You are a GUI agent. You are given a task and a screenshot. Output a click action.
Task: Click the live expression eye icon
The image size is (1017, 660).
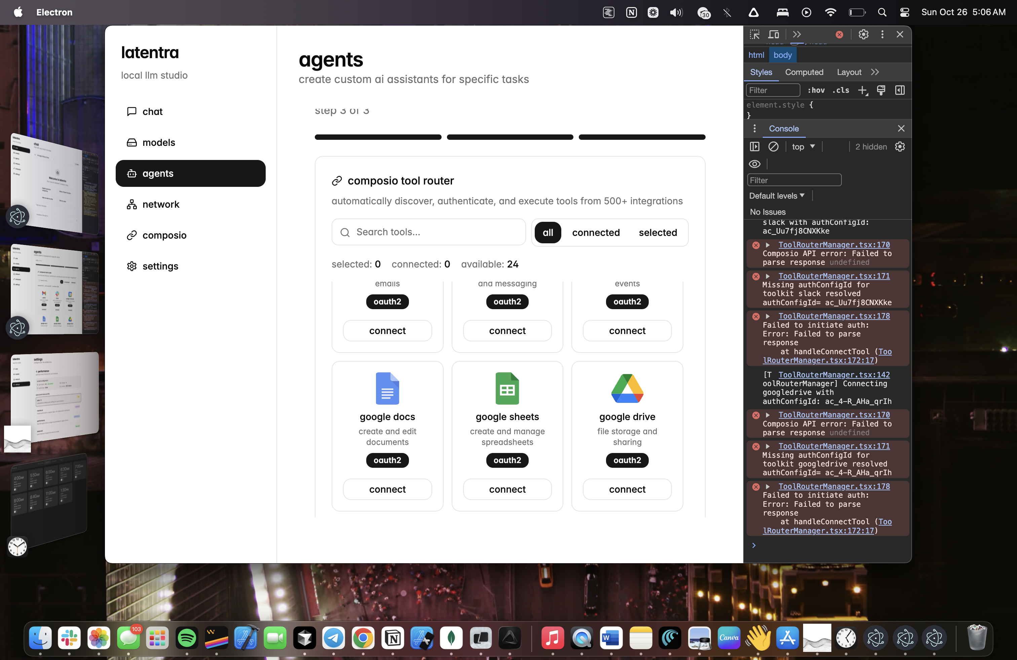[x=755, y=164]
